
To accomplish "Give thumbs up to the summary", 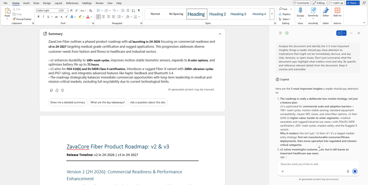I will pos(57,90).
